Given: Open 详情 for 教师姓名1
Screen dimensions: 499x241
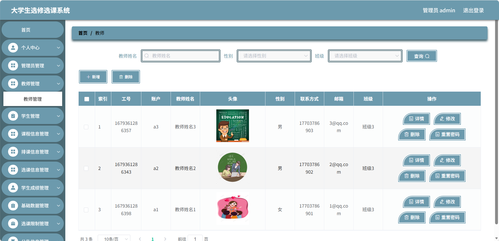Looking at the screenshot, I should tap(416, 202).
